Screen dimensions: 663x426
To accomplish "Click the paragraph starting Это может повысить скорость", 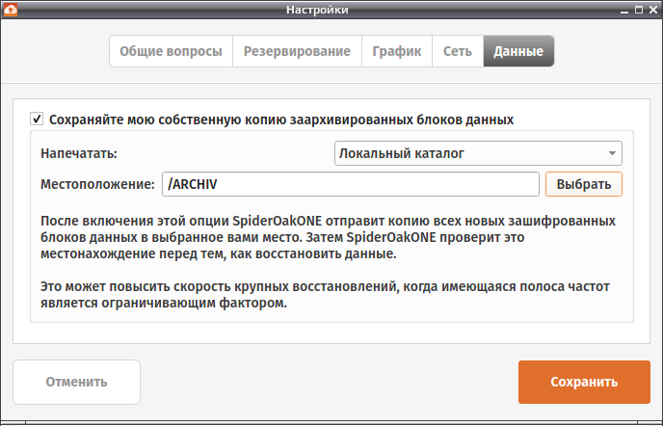I will [x=325, y=295].
